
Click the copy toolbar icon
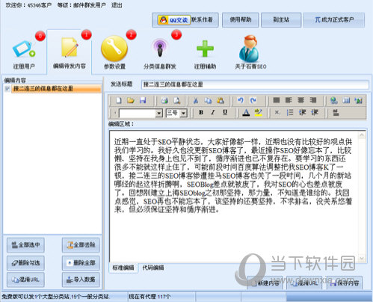tap(208, 100)
